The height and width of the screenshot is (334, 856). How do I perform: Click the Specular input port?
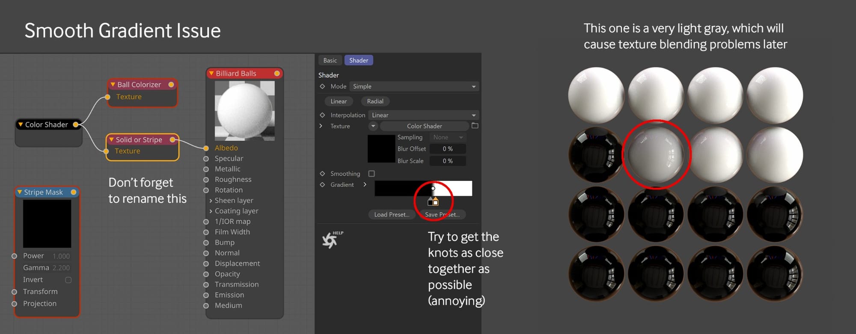(x=206, y=159)
